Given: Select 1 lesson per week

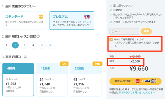Looking at the screenshot, I should pos(6,45).
